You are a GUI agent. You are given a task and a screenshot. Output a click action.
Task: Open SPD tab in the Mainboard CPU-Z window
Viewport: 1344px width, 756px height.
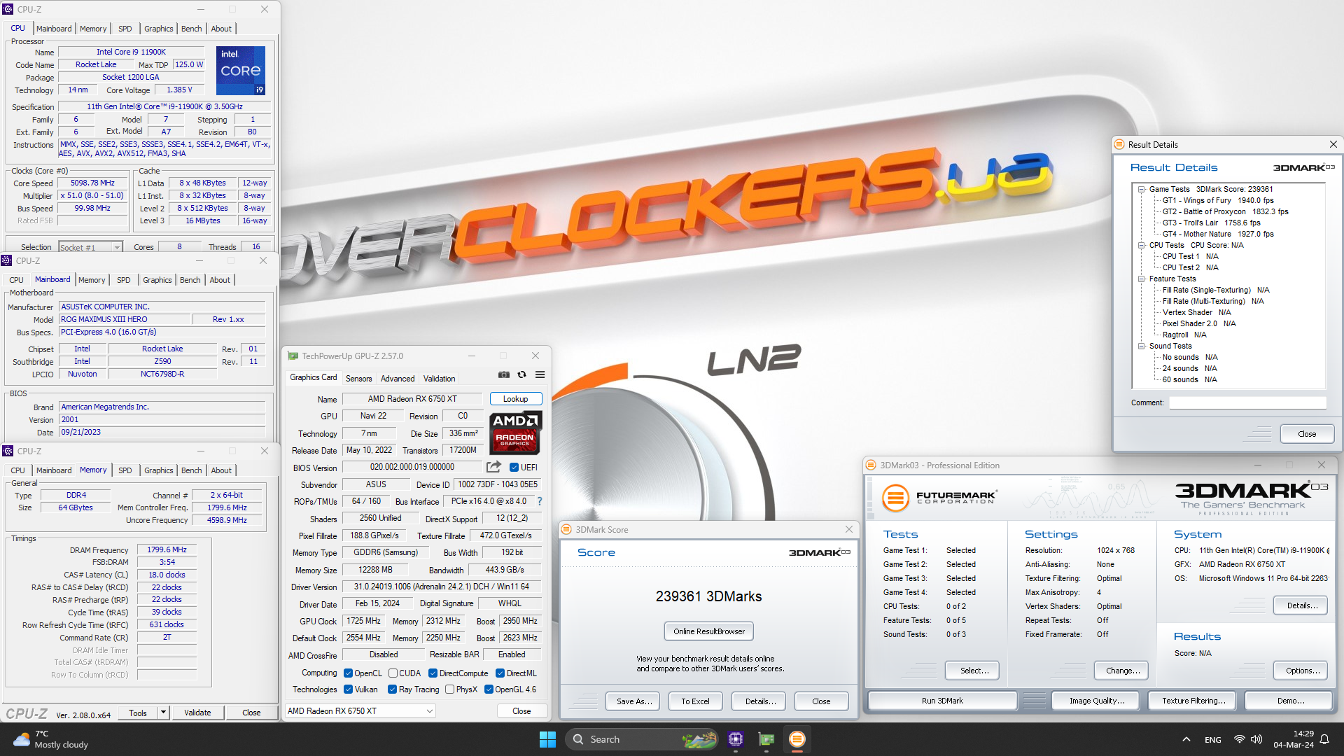coord(124,280)
